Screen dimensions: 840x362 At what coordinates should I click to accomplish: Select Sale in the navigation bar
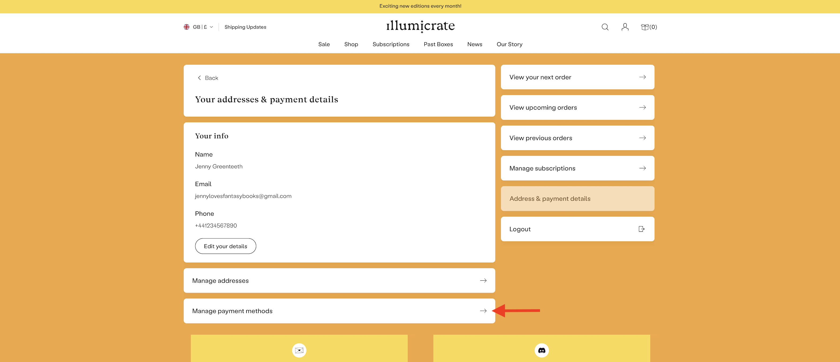pos(324,44)
